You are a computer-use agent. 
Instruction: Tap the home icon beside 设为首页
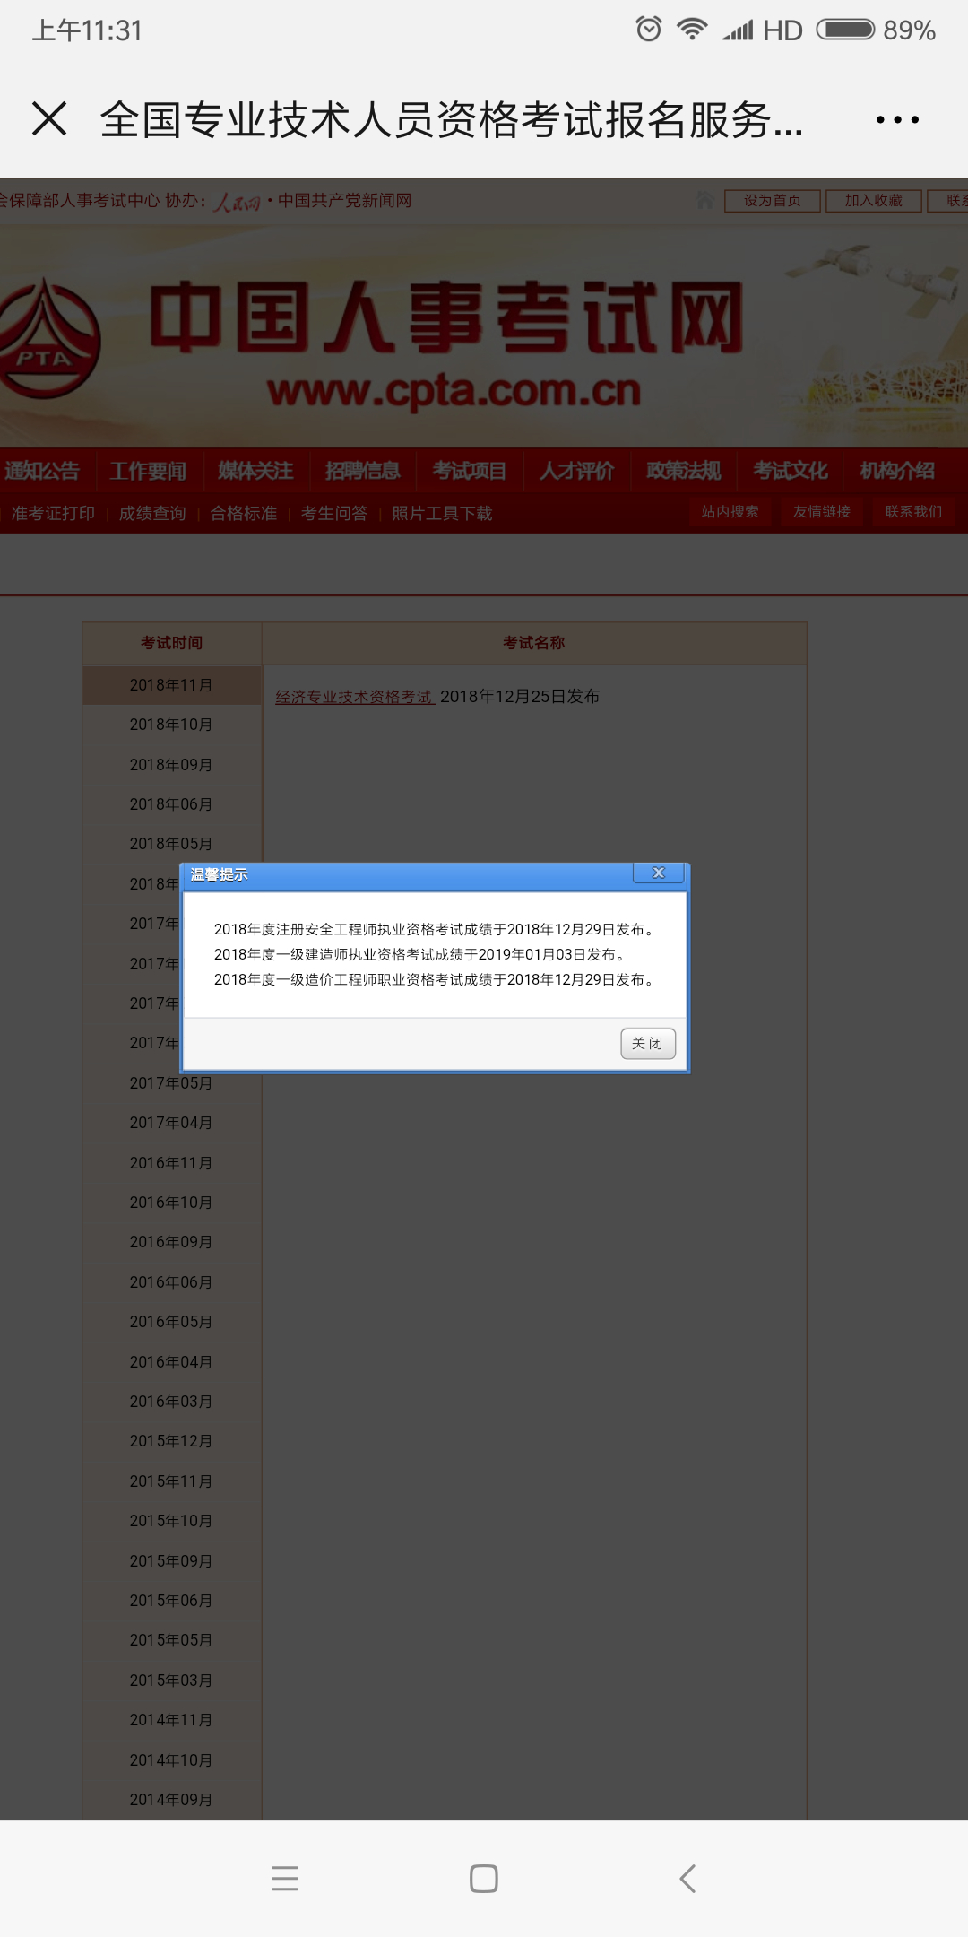[x=705, y=200]
